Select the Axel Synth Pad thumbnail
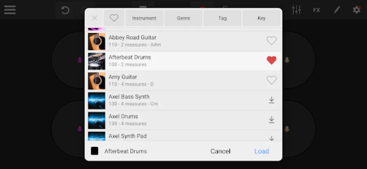The height and width of the screenshot is (169, 367). [x=96, y=136]
